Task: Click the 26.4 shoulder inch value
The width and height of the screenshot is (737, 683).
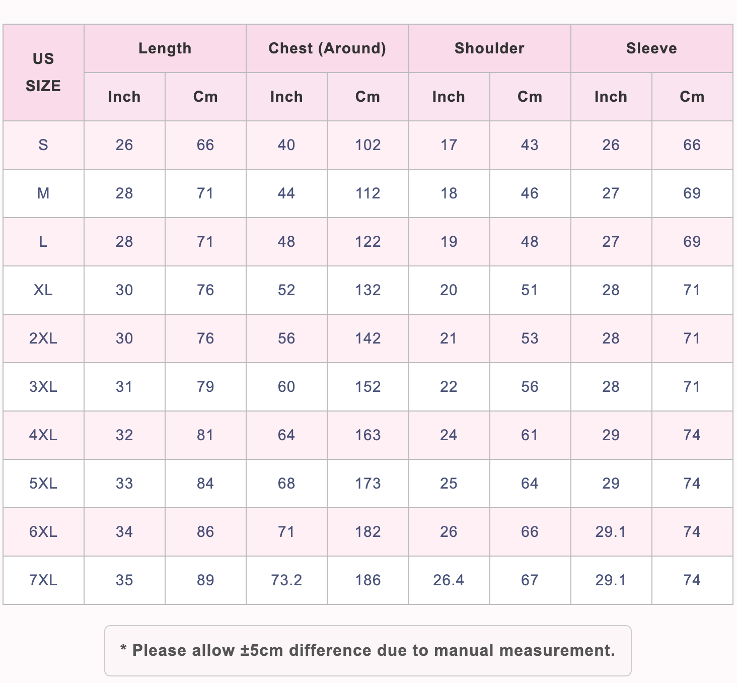Action: pyautogui.click(x=449, y=580)
